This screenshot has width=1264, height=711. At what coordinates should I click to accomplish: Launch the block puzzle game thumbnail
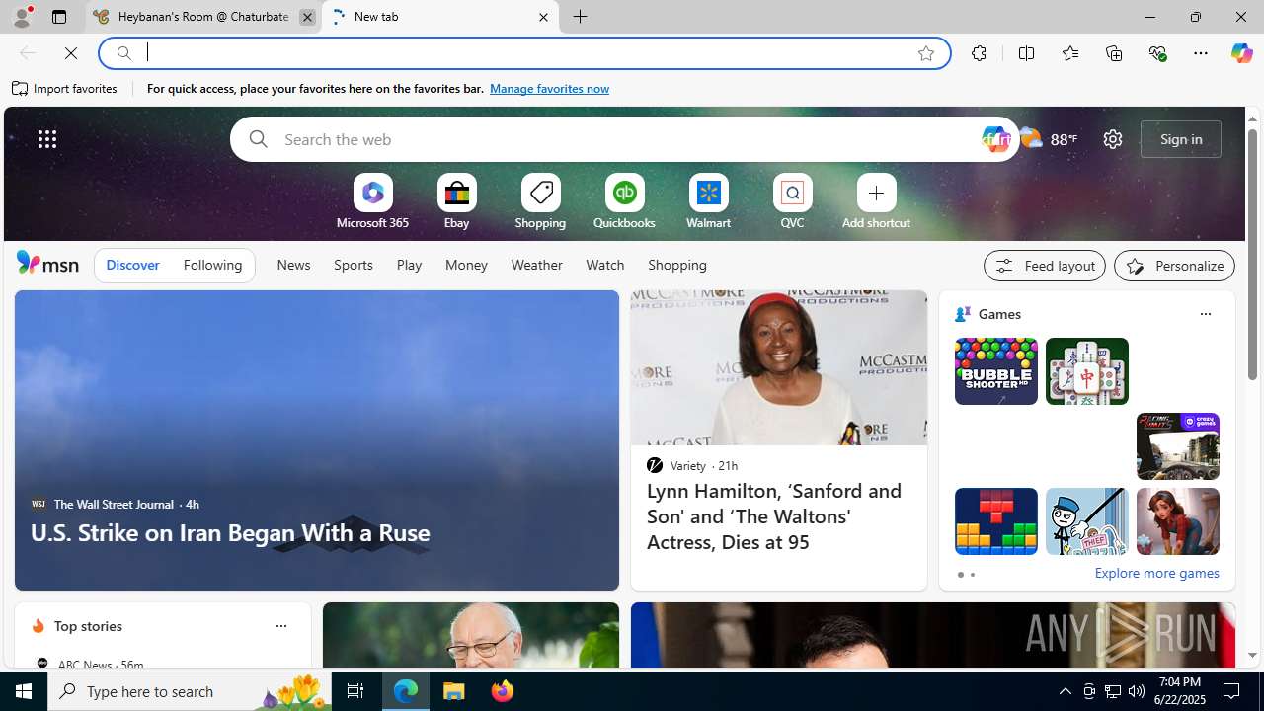click(995, 521)
